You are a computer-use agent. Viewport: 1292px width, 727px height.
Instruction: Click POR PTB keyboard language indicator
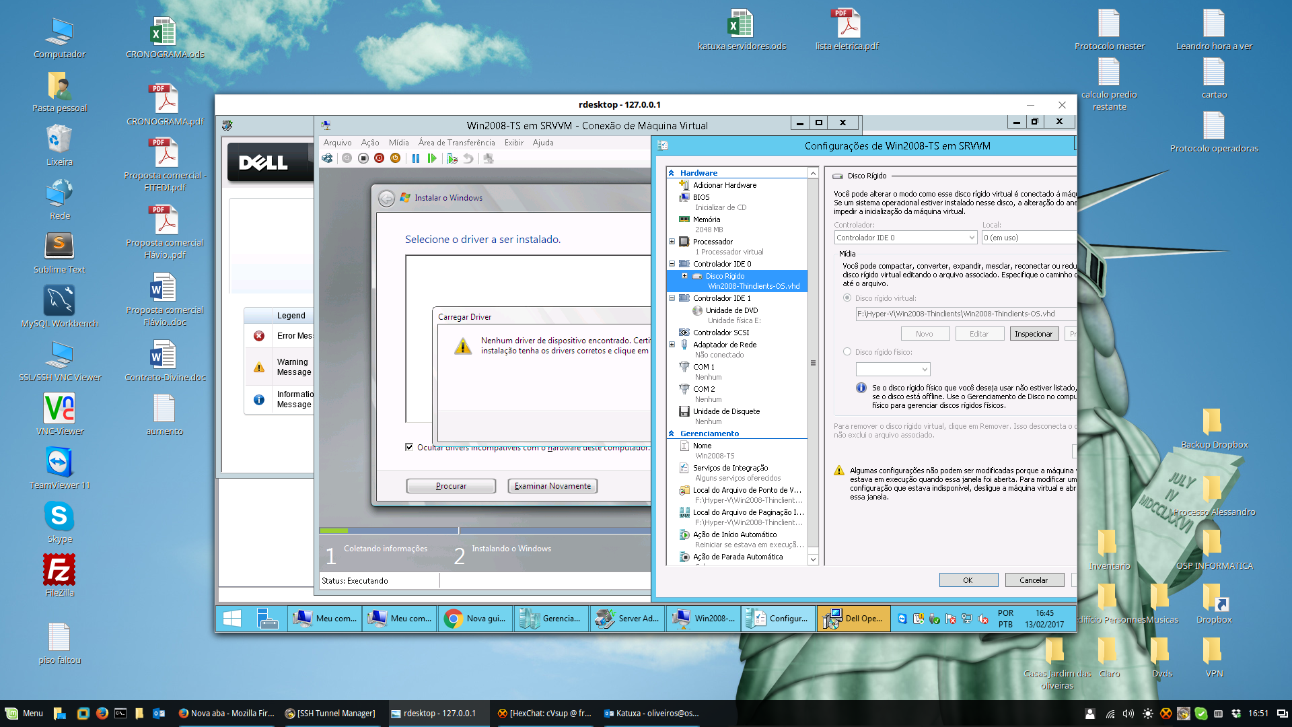tap(1005, 619)
